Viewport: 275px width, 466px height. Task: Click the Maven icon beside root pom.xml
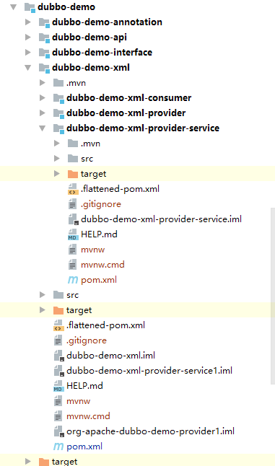coord(58,446)
